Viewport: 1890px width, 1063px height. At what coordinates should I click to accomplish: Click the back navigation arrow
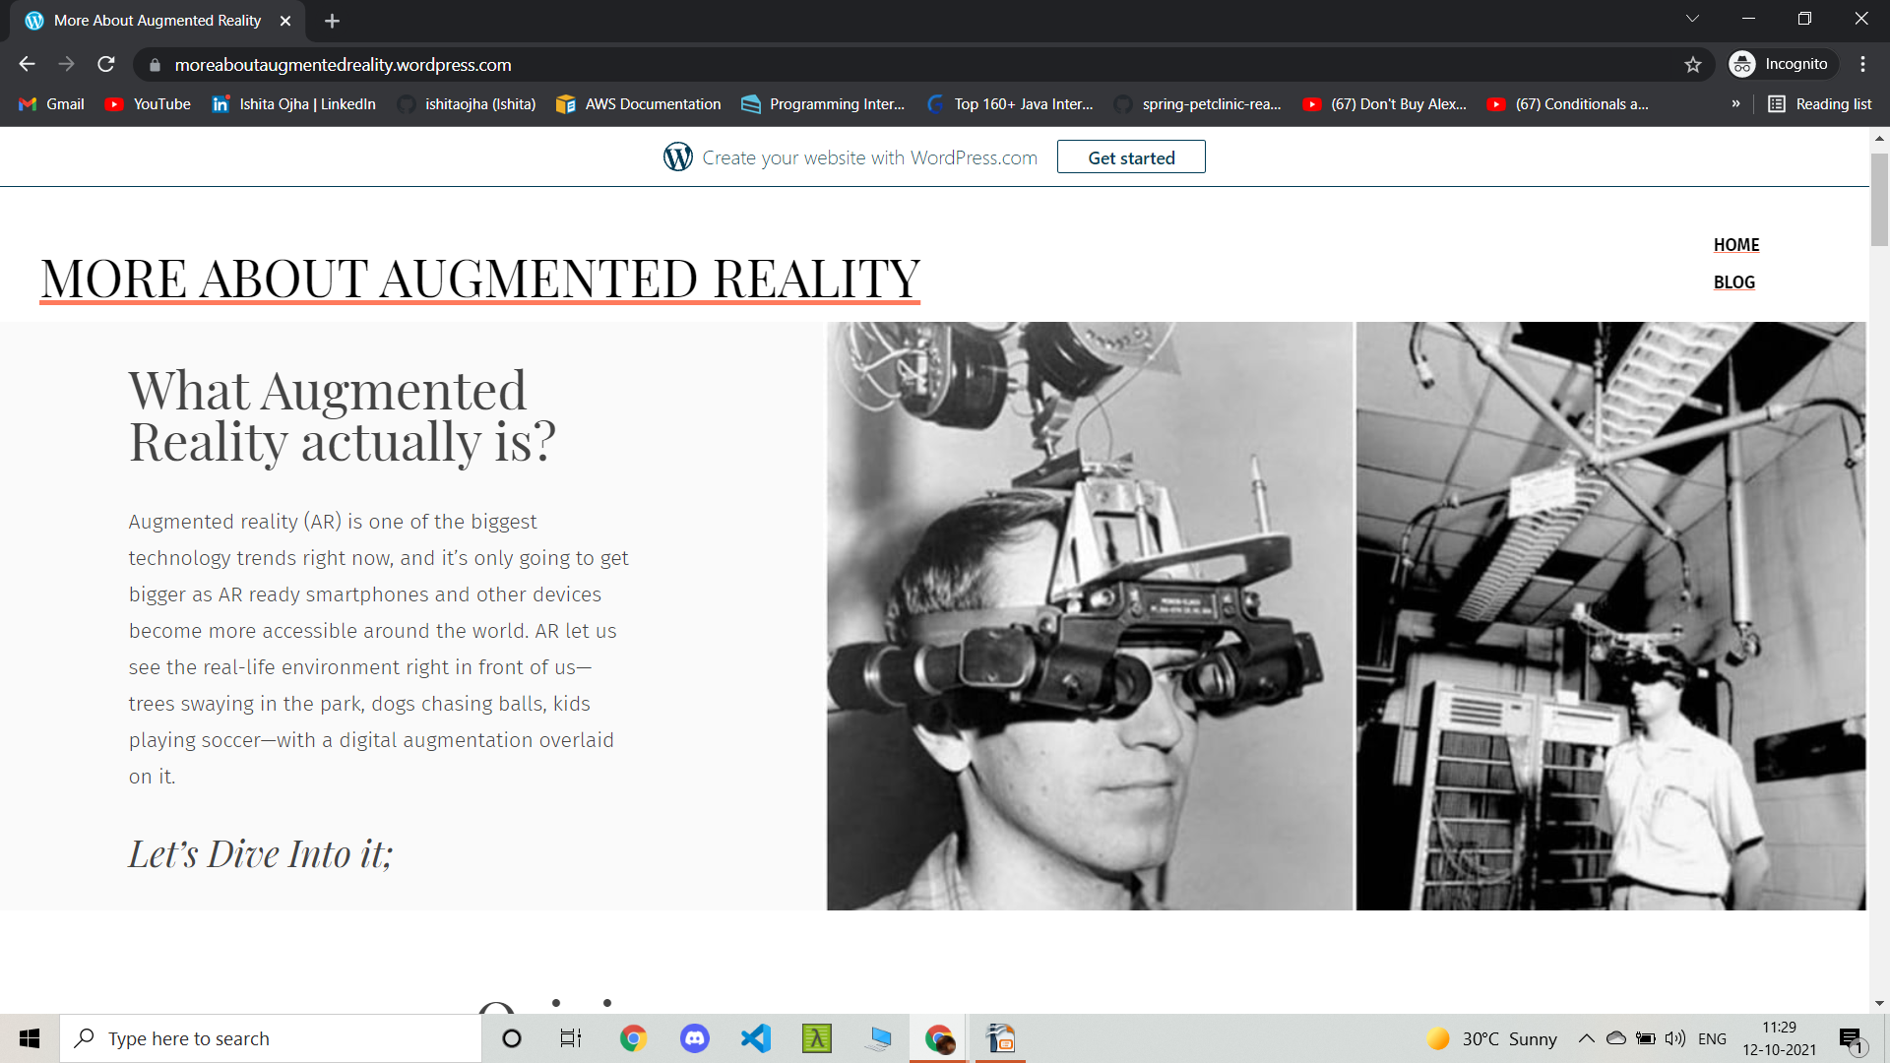tap(27, 64)
